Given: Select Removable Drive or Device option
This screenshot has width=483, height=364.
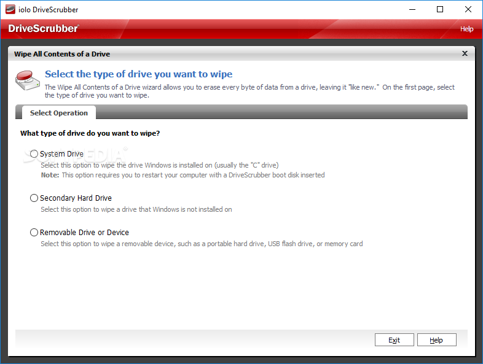Looking at the screenshot, I should (34, 232).
